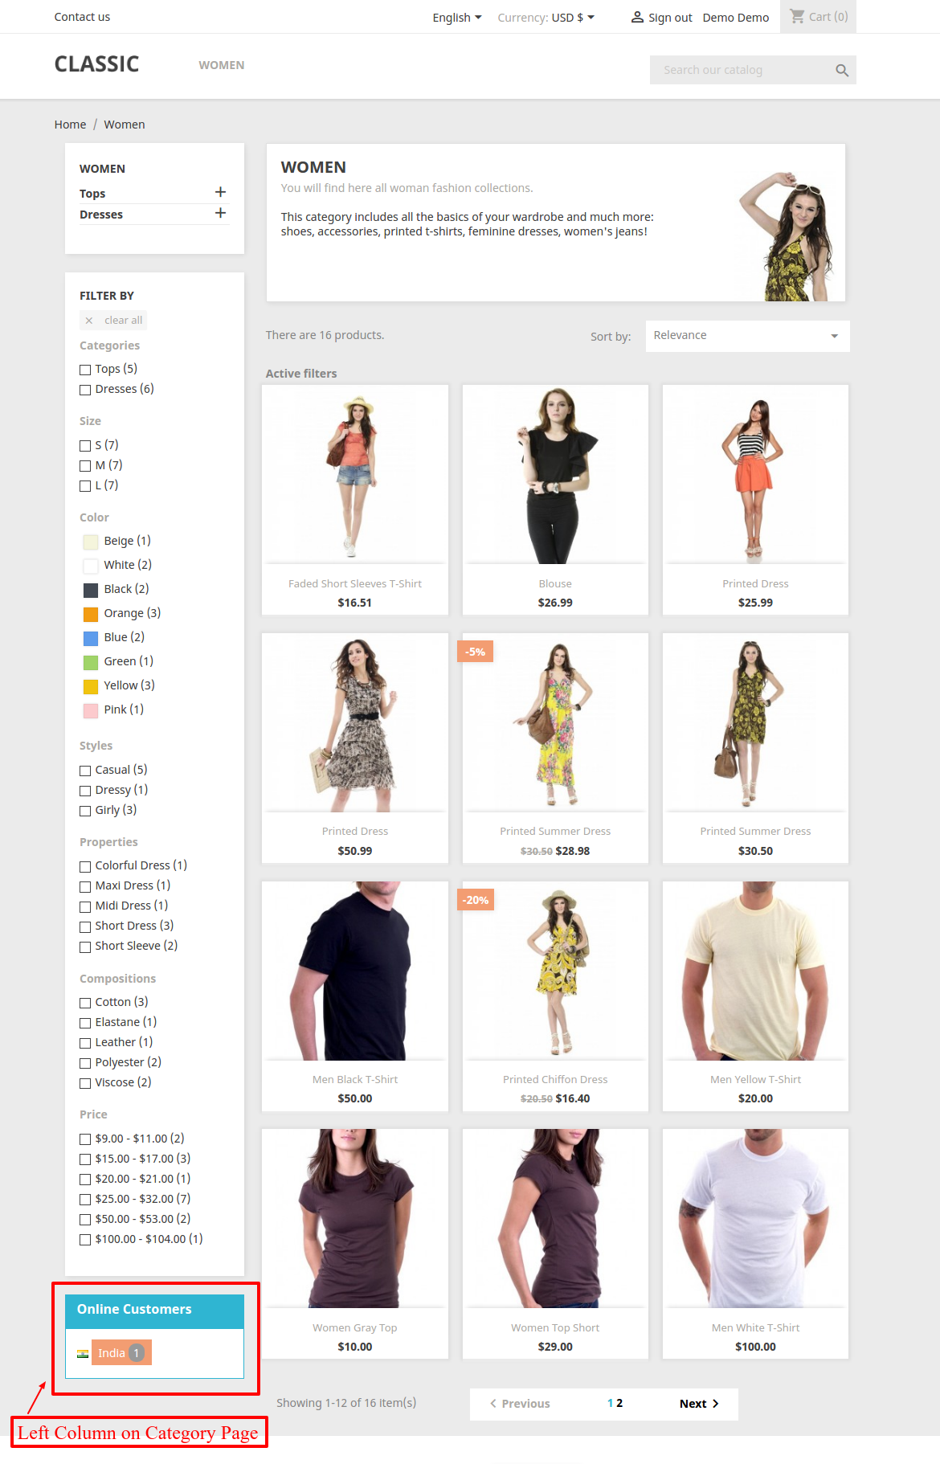Check the Girly (3) style filter
This screenshot has height=1464, width=940.
coord(85,811)
